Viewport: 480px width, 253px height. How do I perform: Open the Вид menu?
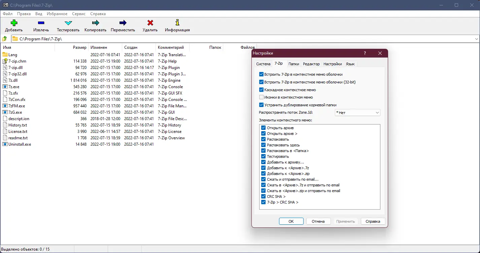pyautogui.click(x=39, y=14)
